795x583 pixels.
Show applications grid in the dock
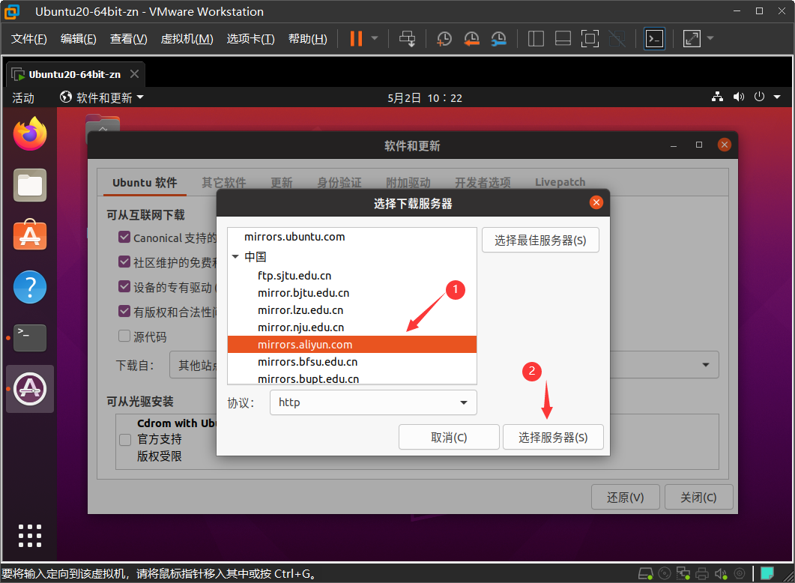(x=30, y=535)
